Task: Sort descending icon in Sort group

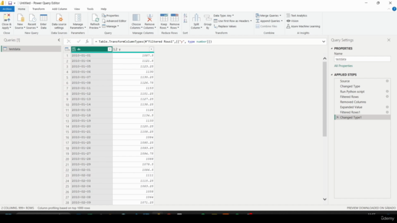Action: coord(185,21)
